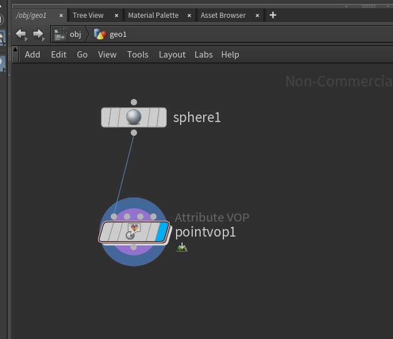
Task: Open the Help menu
Action: [230, 55]
